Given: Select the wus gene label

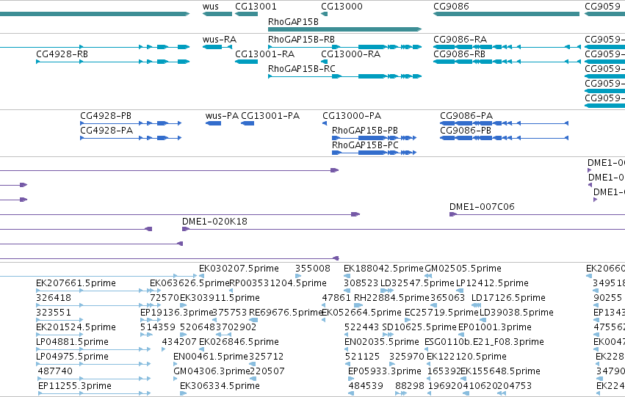Looking at the screenshot, I should 211,7.
